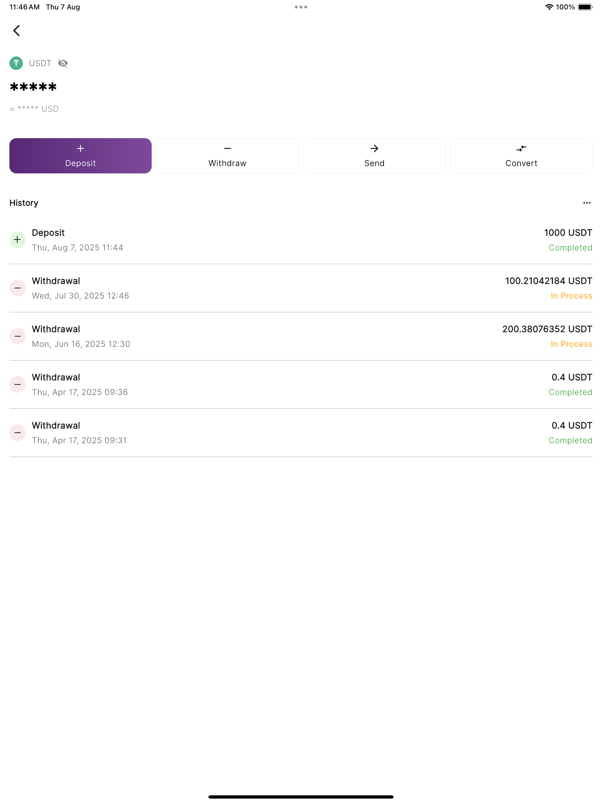
Task: Tap the back arrow at top left
Action: point(16,31)
